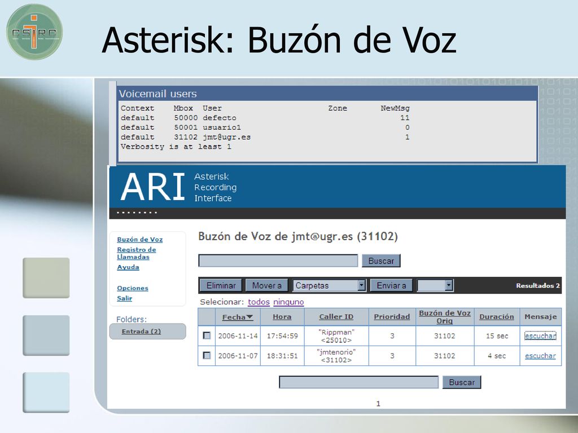
Task: Click the 4 sec duration cell
Action: (x=497, y=356)
